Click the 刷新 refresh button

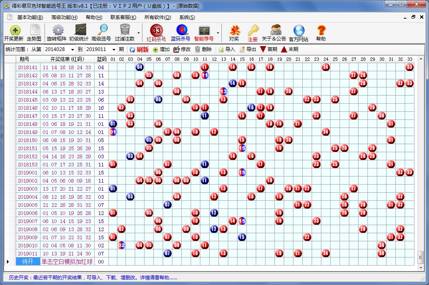[139, 49]
